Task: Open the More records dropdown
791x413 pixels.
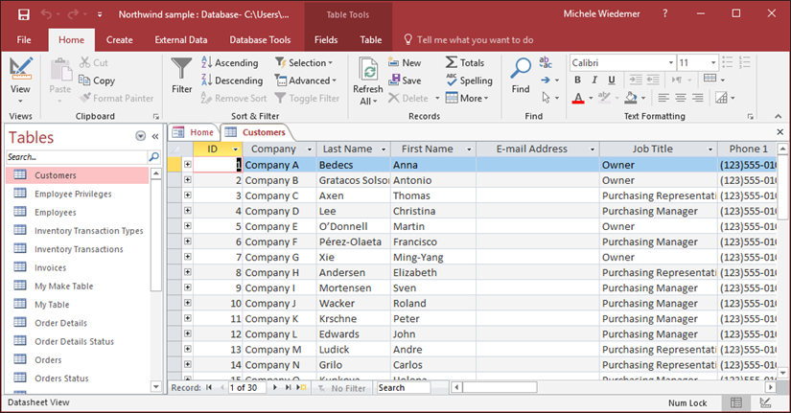Action: pos(467,98)
